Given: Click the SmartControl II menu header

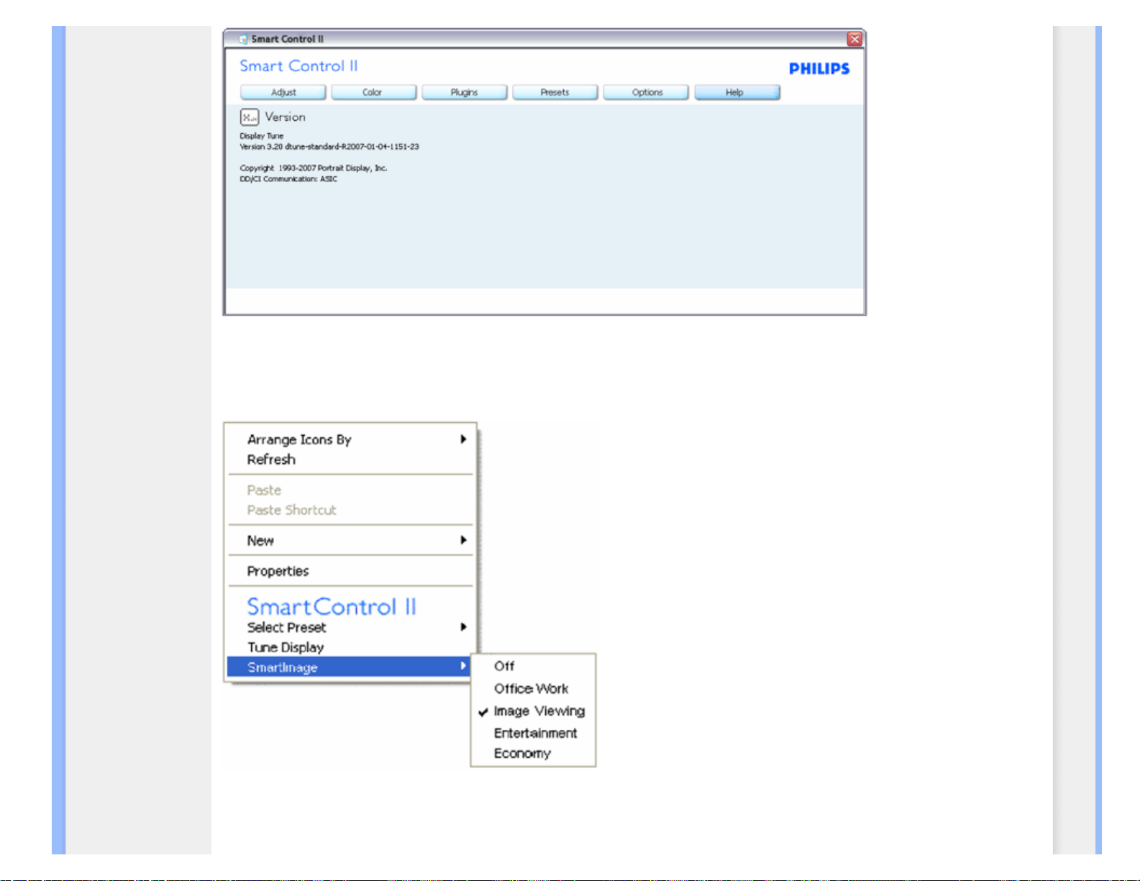Looking at the screenshot, I should pyautogui.click(x=332, y=606).
